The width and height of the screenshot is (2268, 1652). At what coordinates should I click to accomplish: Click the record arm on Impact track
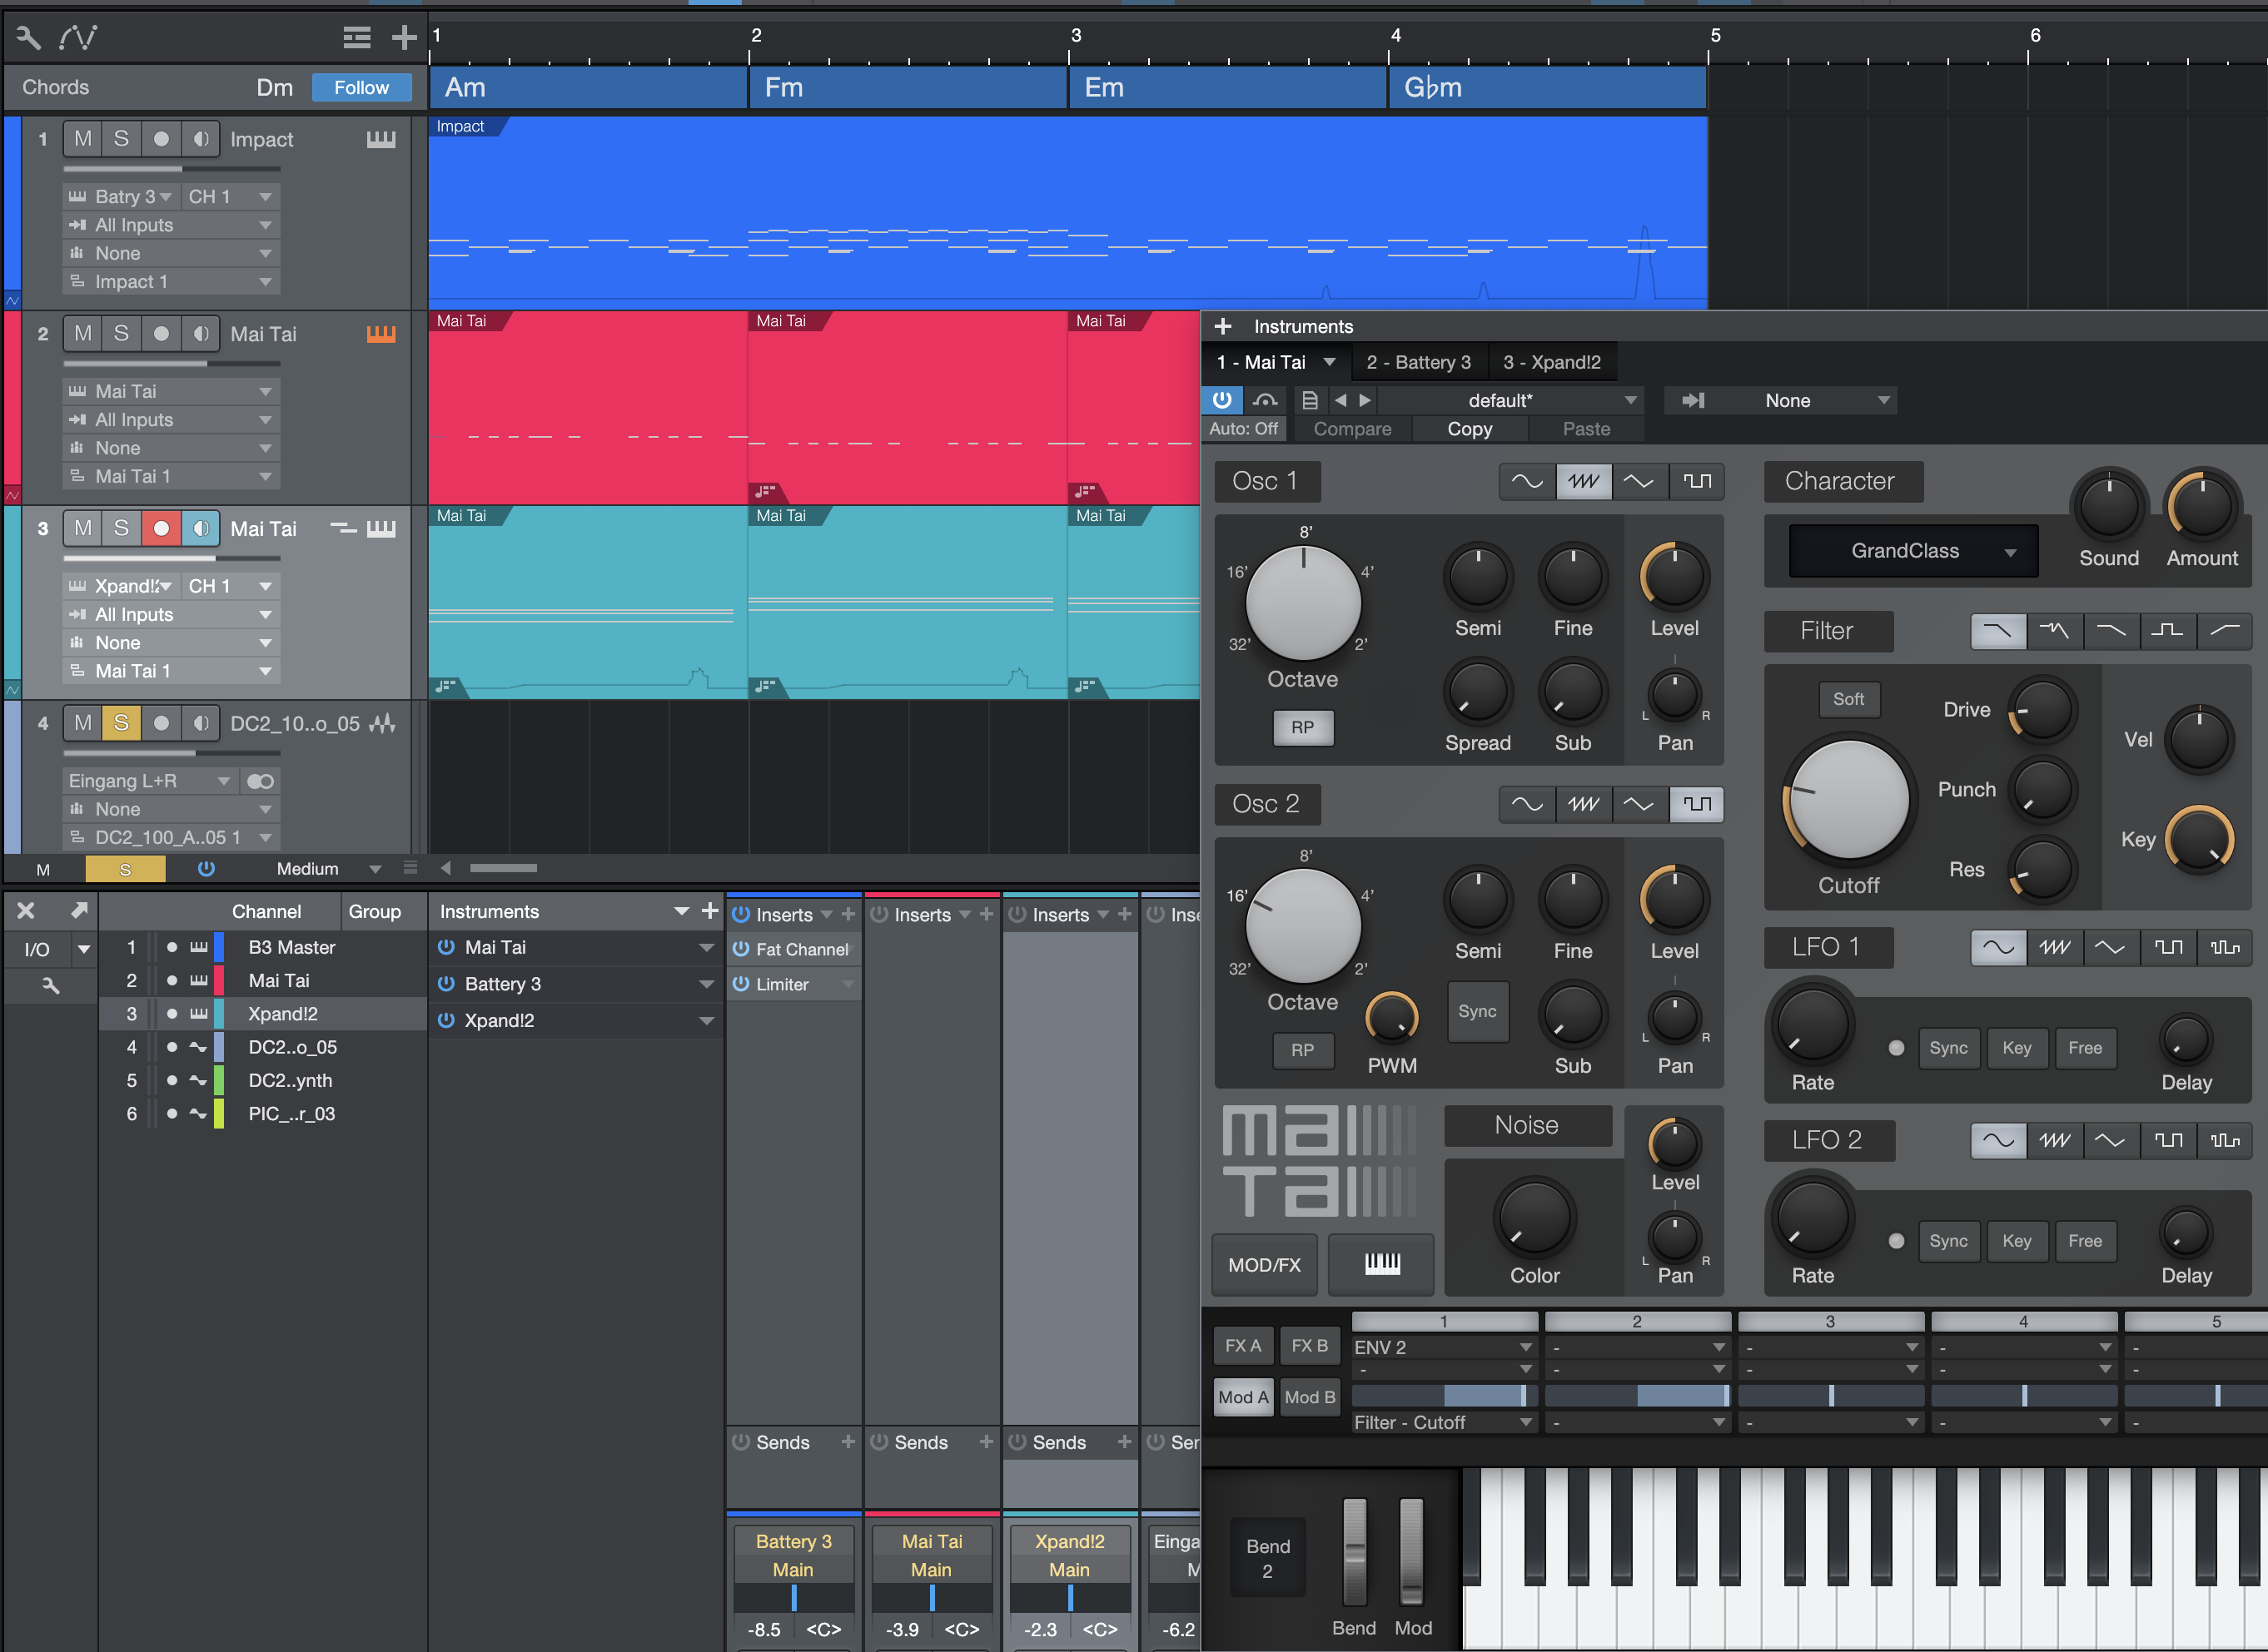pyautogui.click(x=161, y=139)
